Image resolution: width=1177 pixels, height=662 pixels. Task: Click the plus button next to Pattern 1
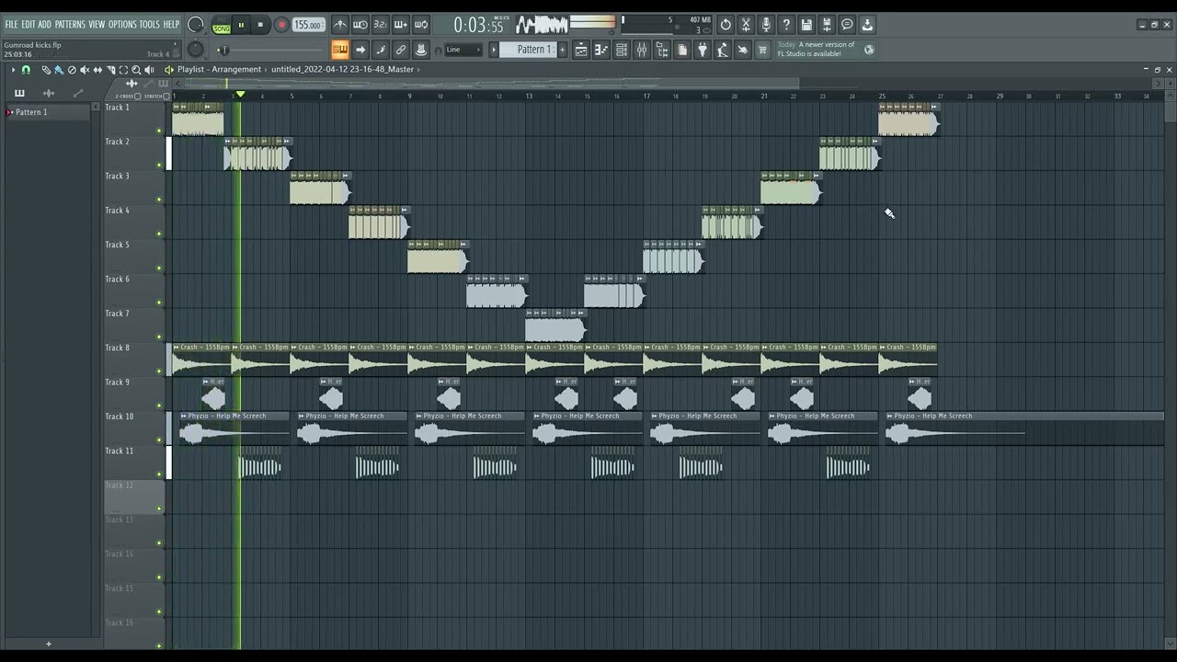click(x=563, y=50)
